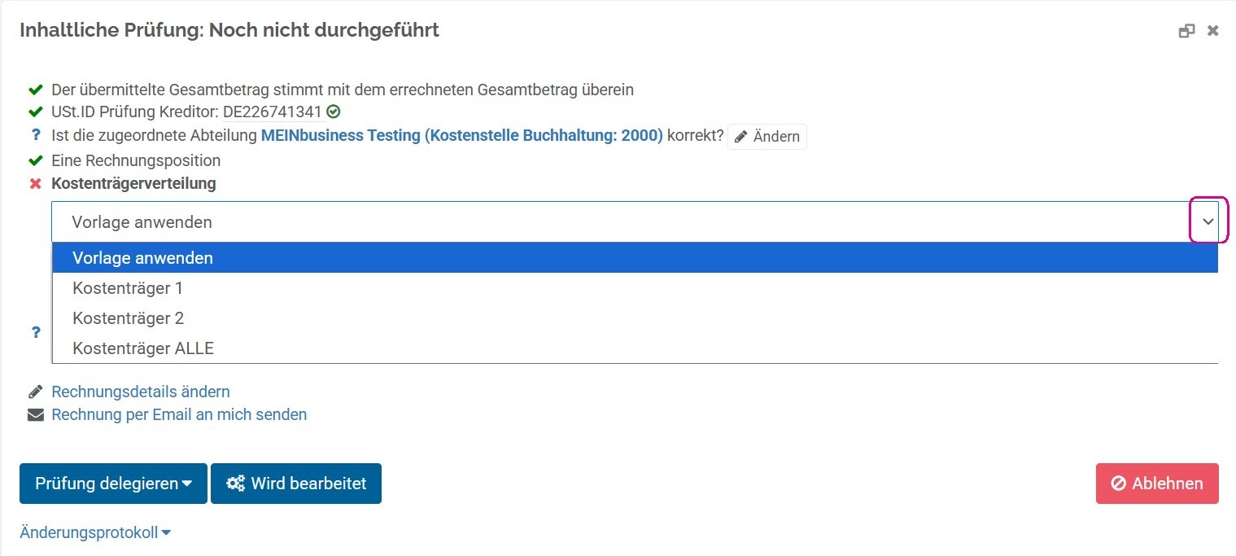
Task: Open the MEINbusiness Testing department link
Action: [x=461, y=136]
